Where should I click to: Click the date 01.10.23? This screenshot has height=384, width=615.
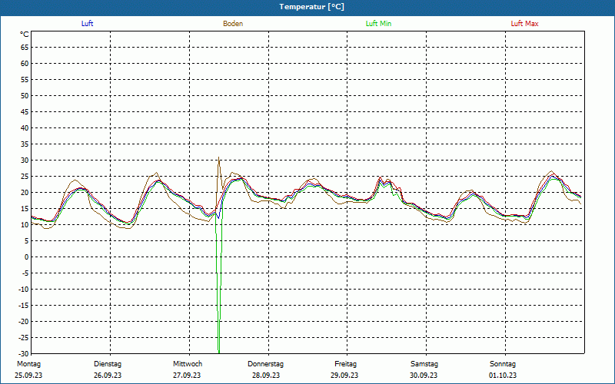[503, 376]
